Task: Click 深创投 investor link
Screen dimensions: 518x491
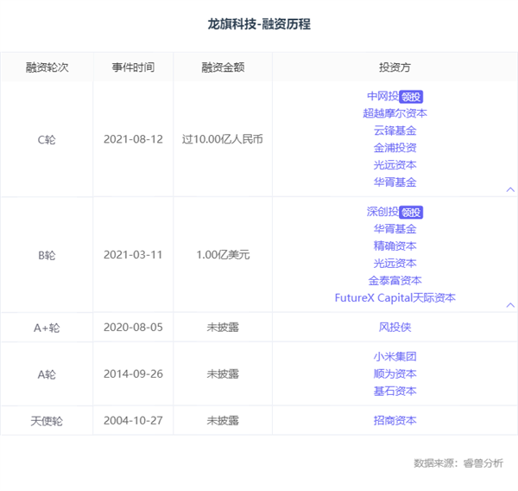Action: pos(382,212)
